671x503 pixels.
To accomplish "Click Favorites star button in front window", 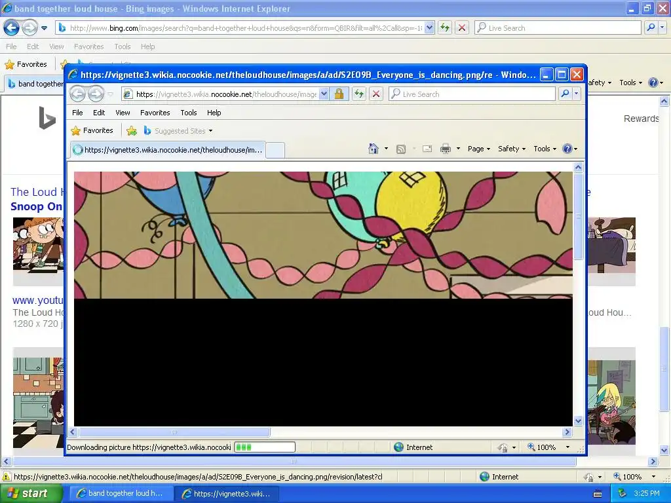I will [x=92, y=130].
